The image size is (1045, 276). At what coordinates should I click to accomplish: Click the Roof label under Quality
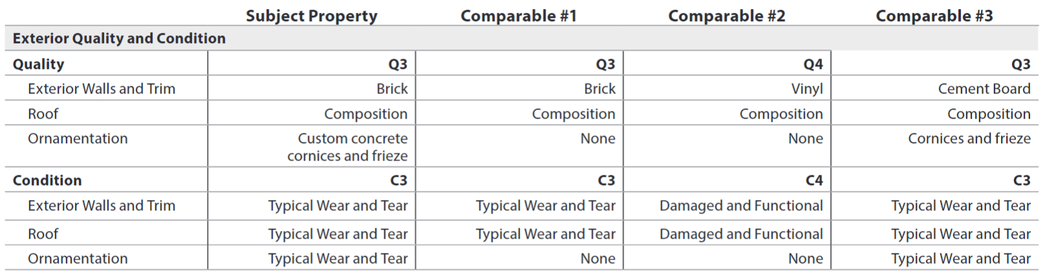tap(43, 114)
